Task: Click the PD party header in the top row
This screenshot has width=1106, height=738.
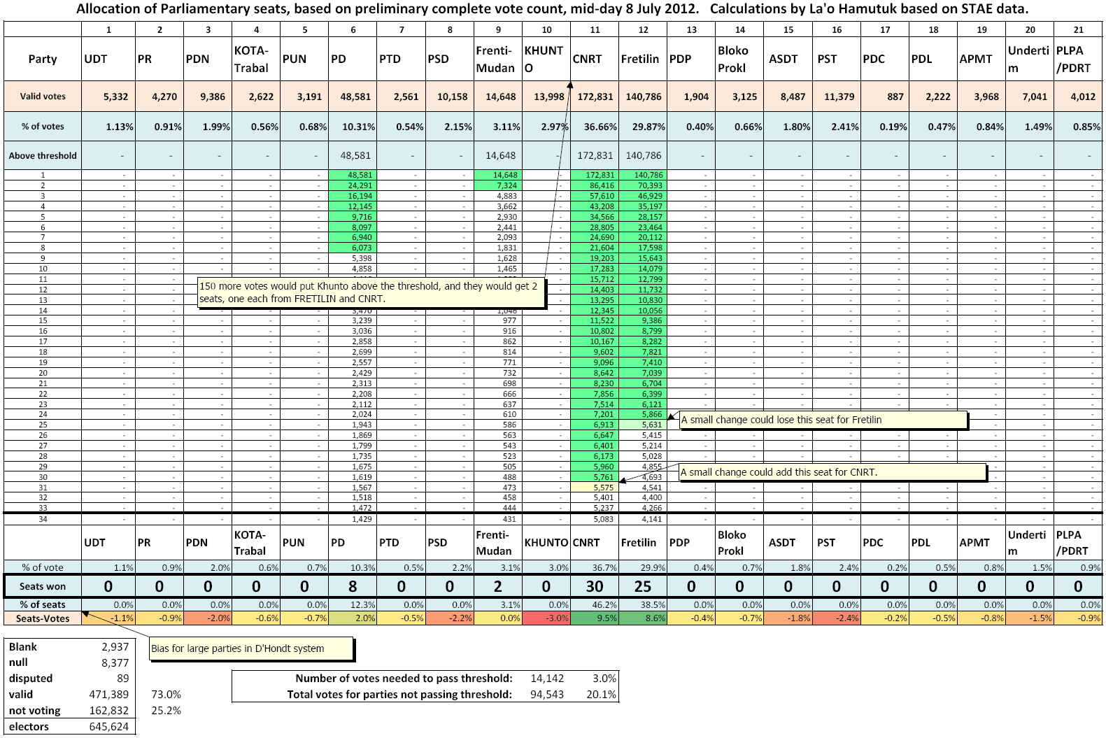Action: [352, 59]
